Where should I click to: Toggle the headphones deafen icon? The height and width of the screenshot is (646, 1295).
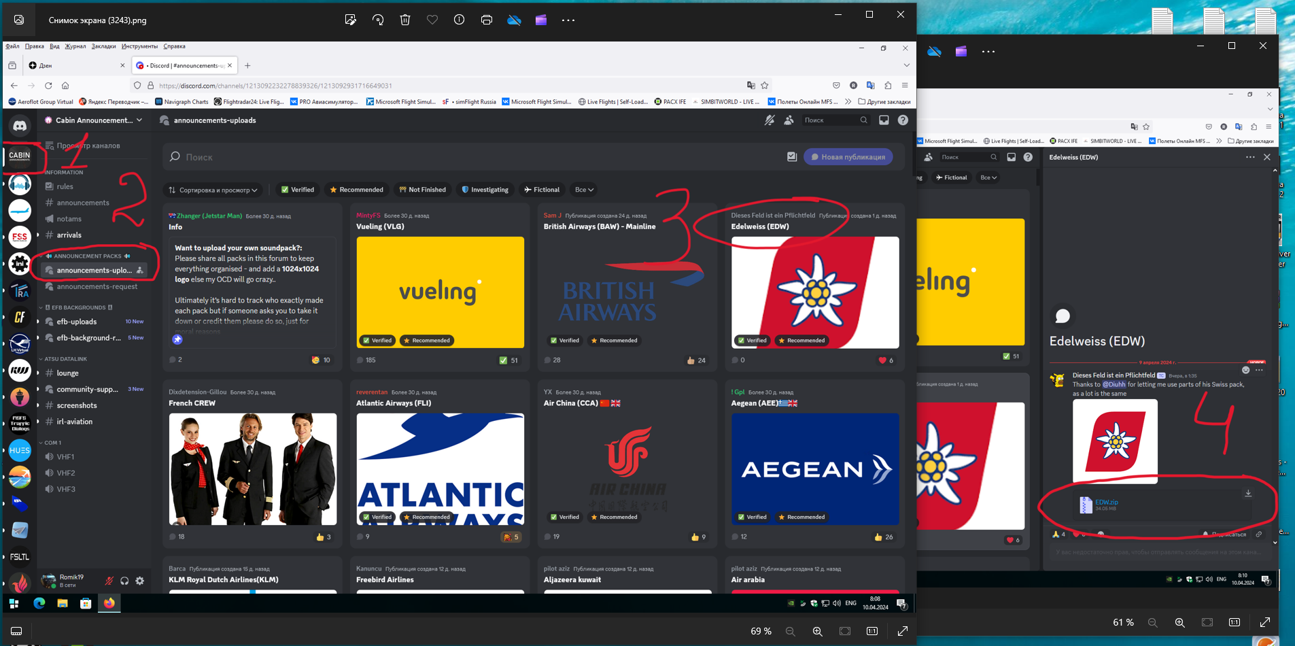coord(124,581)
